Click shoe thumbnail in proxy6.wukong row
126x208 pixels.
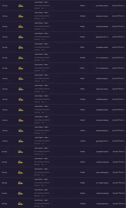[21, 131]
